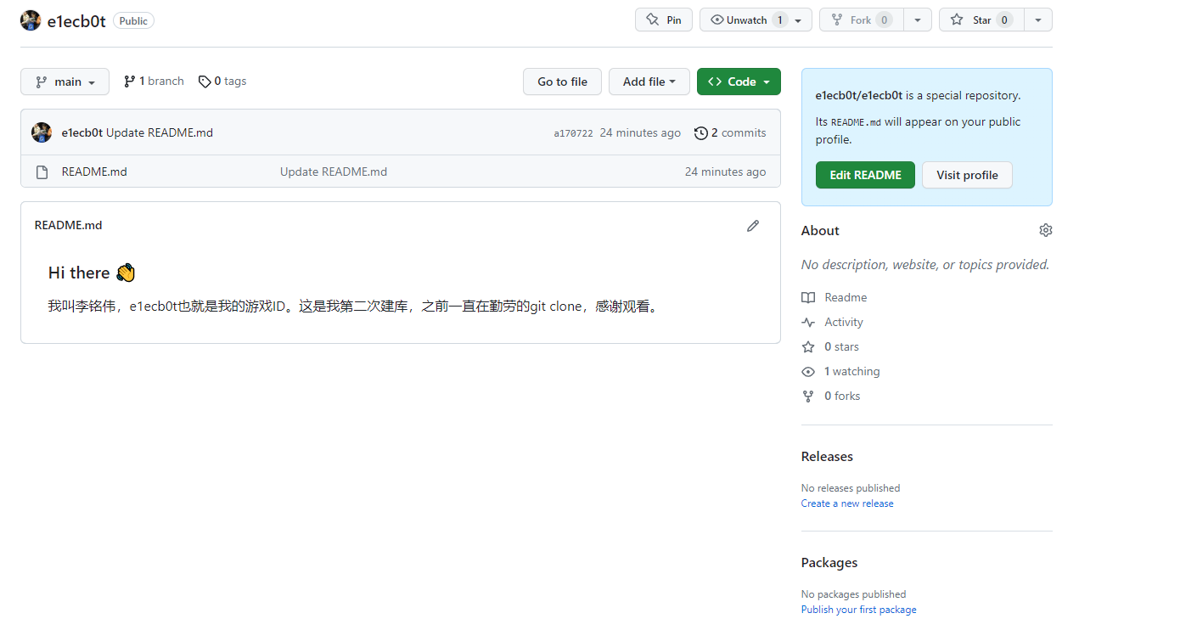This screenshot has height=630, width=1197.
Task: Open About settings via the gear icon
Action: point(1046,230)
